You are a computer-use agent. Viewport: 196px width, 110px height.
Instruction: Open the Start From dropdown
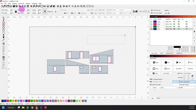coord(189,73)
